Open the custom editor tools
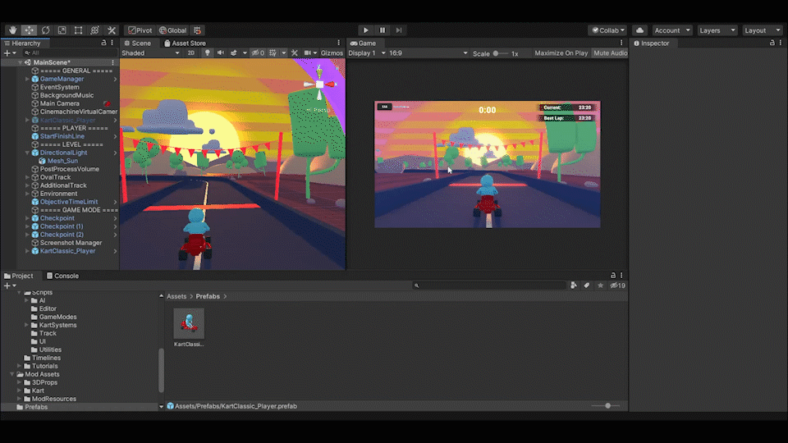 pos(112,30)
